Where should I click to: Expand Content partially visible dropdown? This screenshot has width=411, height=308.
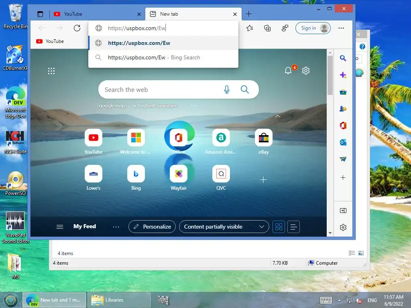tap(224, 227)
